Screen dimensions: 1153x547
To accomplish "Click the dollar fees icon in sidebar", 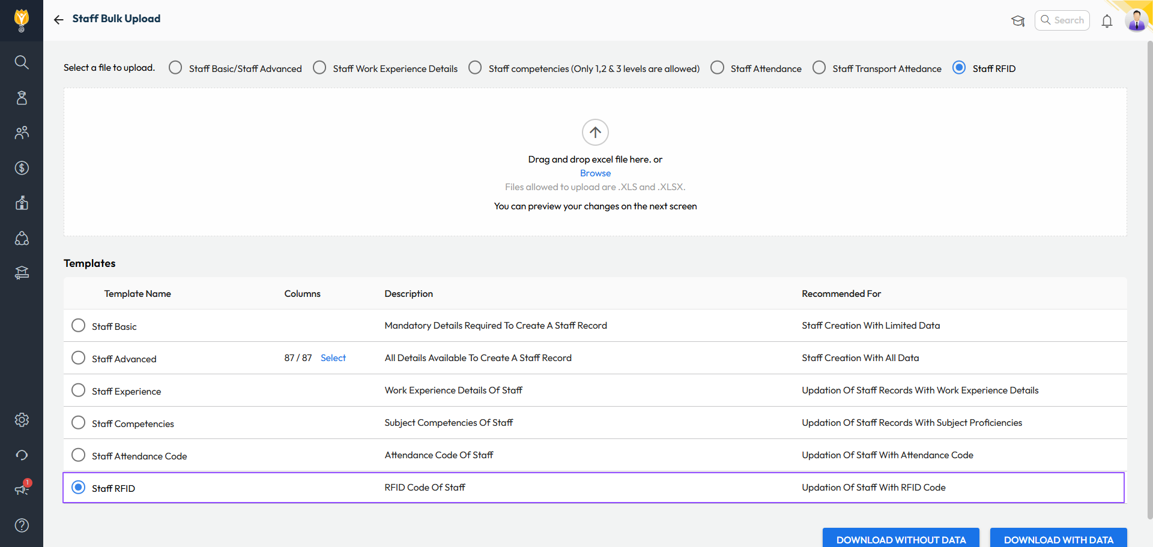I will [22, 168].
